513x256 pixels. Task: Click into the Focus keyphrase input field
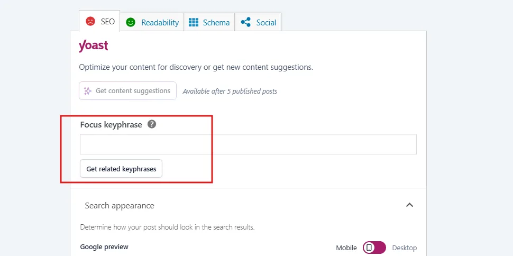click(248, 144)
